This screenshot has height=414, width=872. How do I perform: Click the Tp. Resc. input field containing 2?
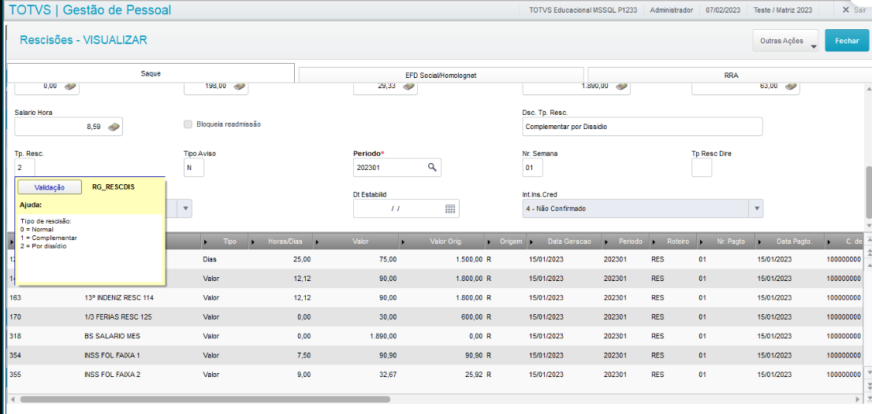[x=24, y=167]
